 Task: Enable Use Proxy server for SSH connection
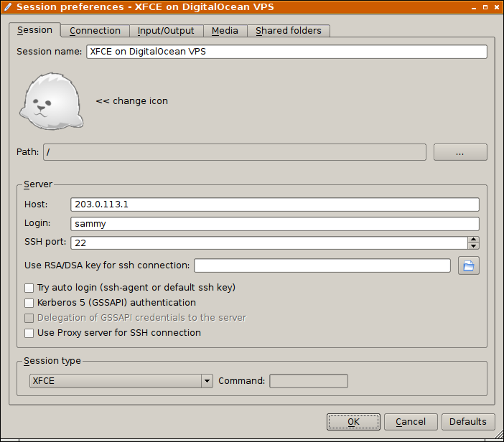point(29,333)
